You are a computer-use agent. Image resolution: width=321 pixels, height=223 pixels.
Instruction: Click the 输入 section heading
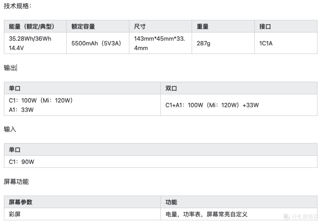click(10, 129)
